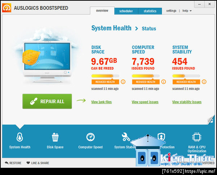The image size is (217, 175).
Task: Switch to the scheduler tab
Action: point(126,11)
